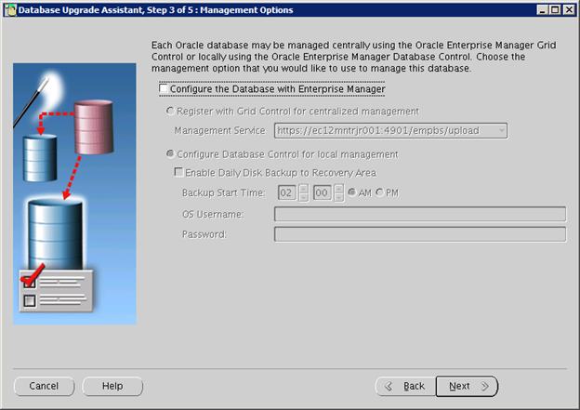Click the database upgrade illustration image
The height and width of the screenshot is (410, 580).
(74, 193)
